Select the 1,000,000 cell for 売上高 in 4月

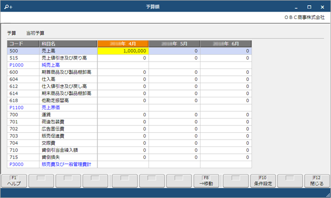123,51
